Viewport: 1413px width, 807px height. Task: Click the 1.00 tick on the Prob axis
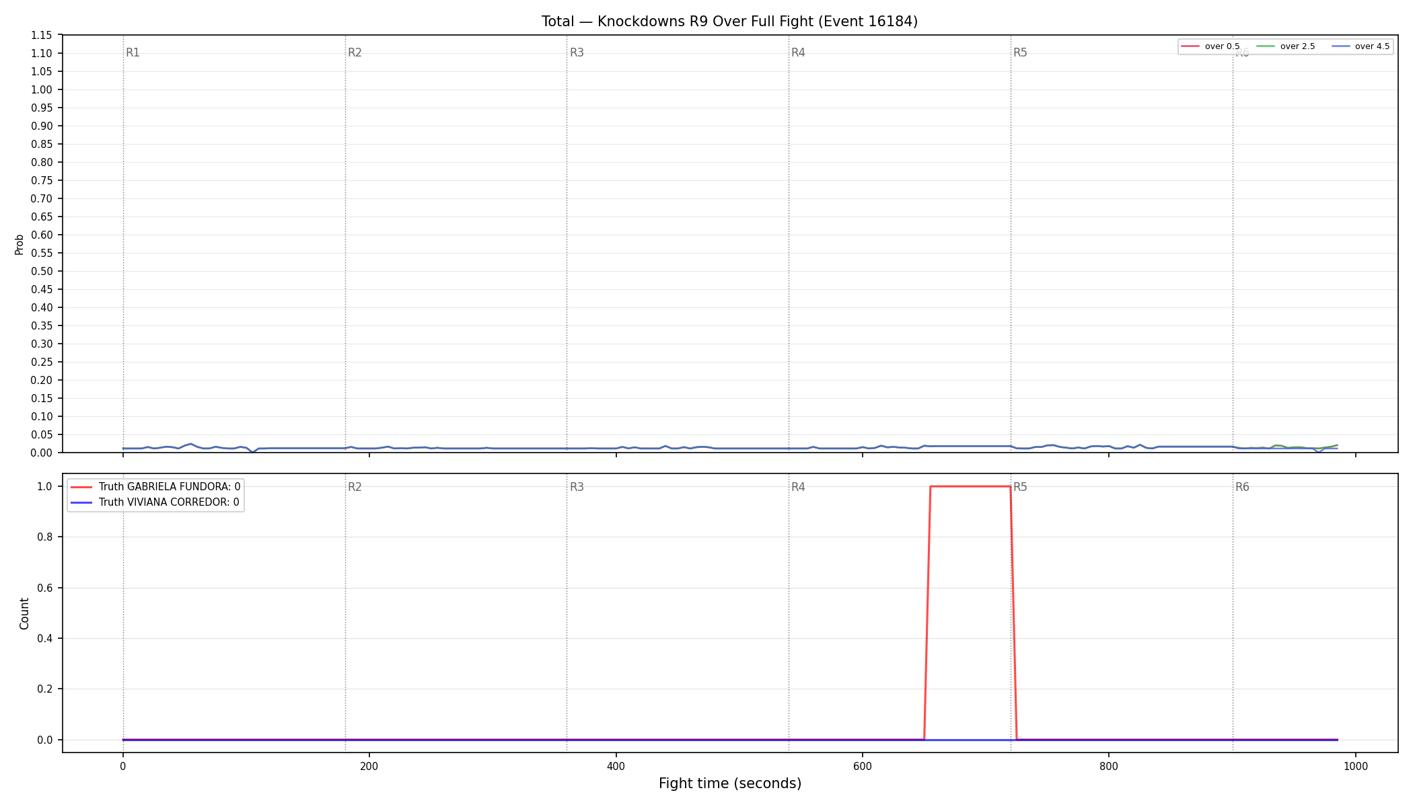pyautogui.click(x=42, y=90)
